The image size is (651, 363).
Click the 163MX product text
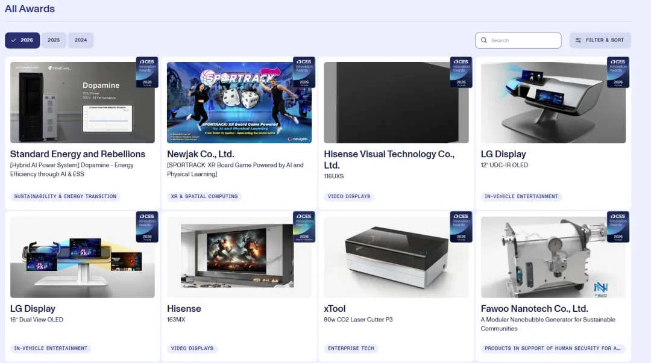[176, 320]
